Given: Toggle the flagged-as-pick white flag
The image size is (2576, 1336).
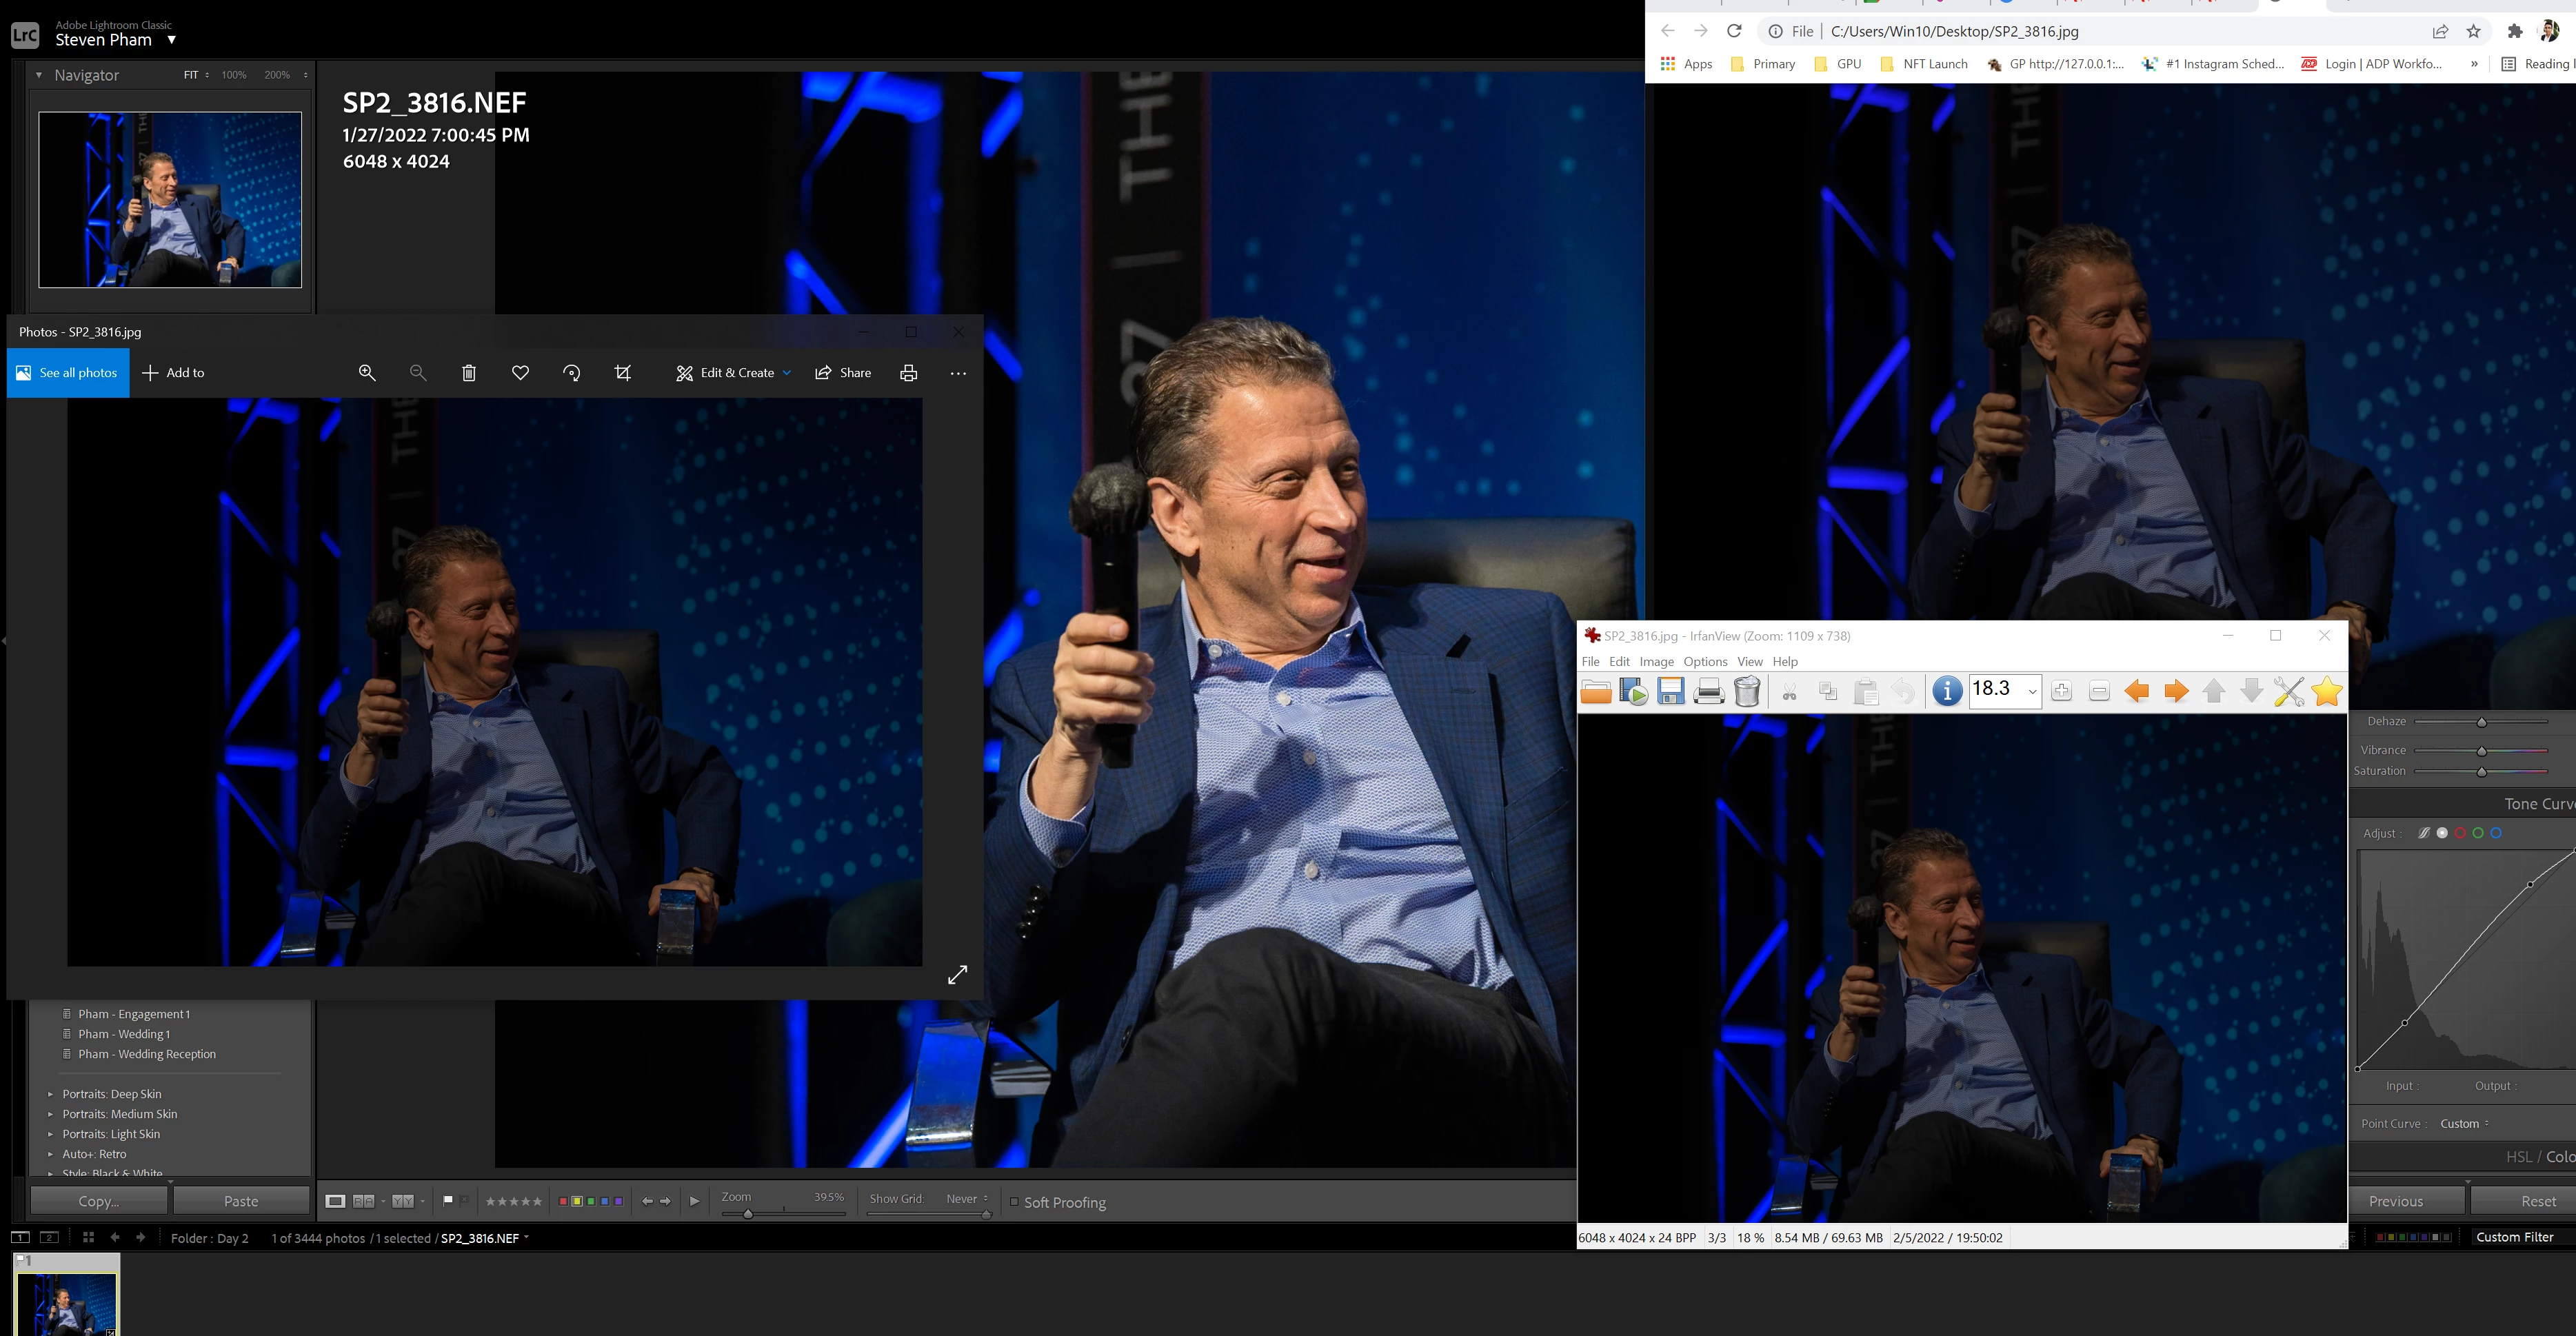Looking at the screenshot, I should [x=448, y=1200].
